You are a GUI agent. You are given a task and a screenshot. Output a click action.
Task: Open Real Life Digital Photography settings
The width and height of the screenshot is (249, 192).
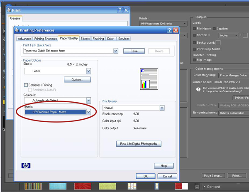point(139,144)
